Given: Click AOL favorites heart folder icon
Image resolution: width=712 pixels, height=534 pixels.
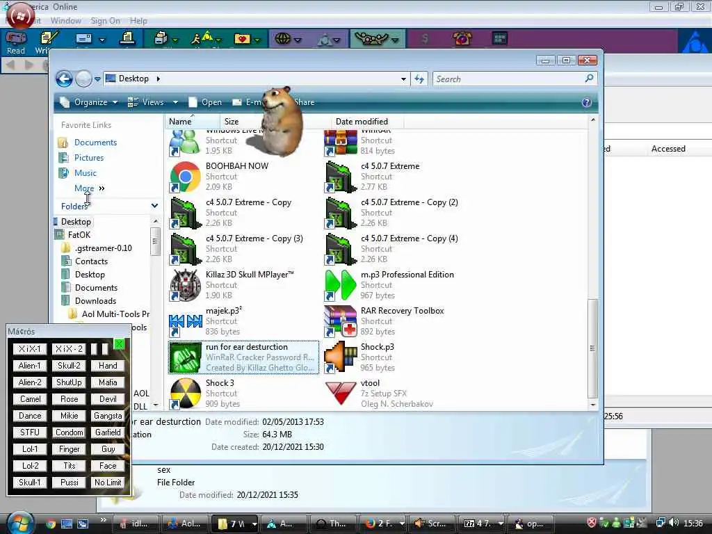Looking at the screenshot, I should pyautogui.click(x=242, y=39).
